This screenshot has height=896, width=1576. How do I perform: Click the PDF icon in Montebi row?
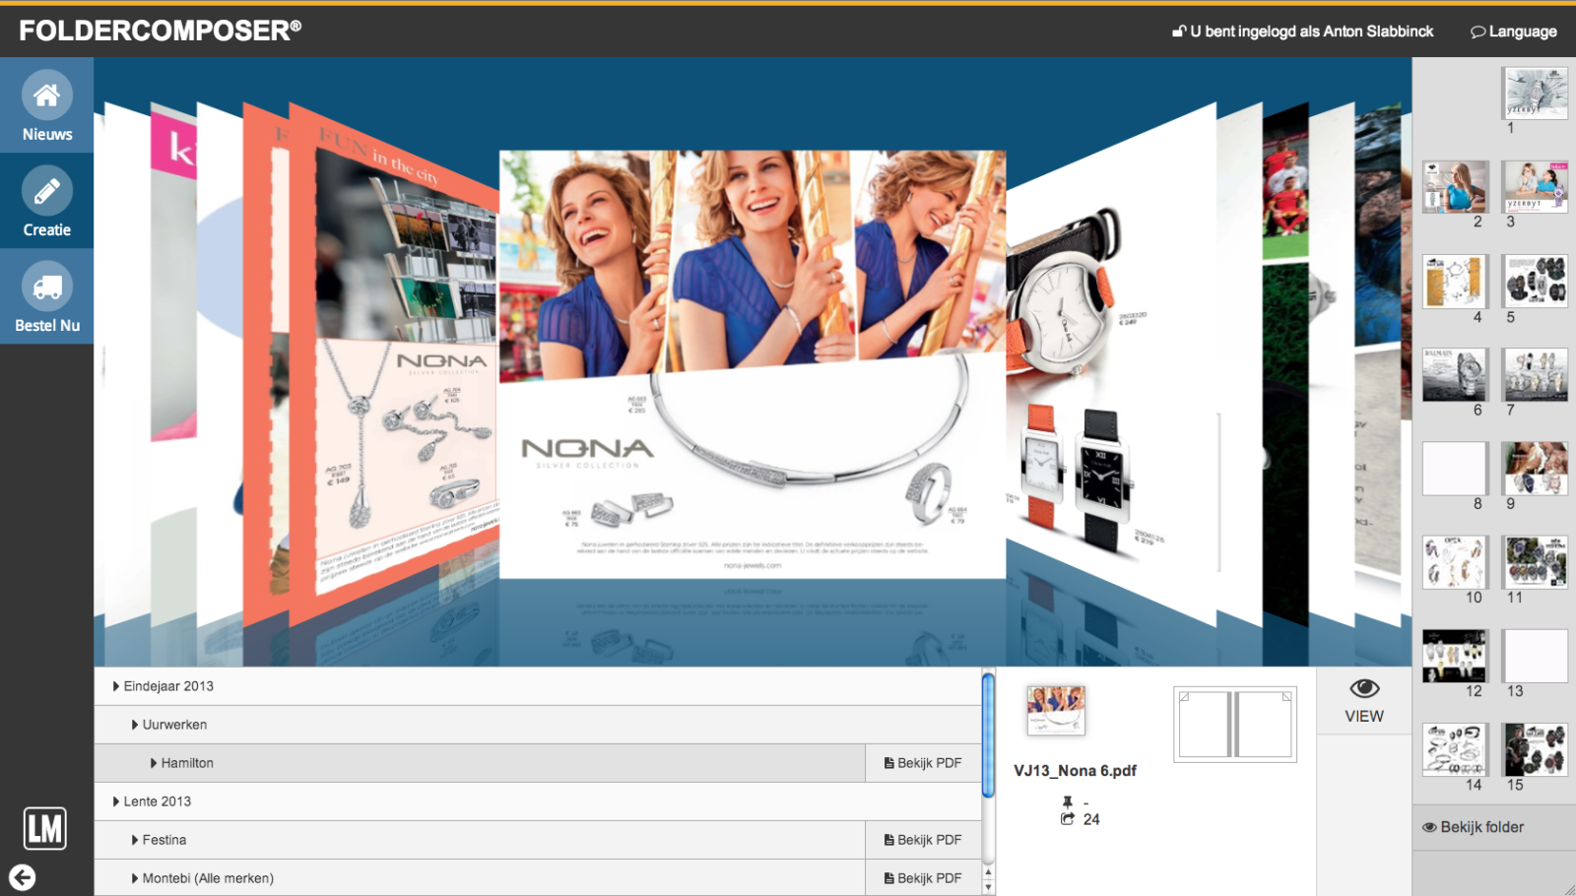[x=888, y=878]
